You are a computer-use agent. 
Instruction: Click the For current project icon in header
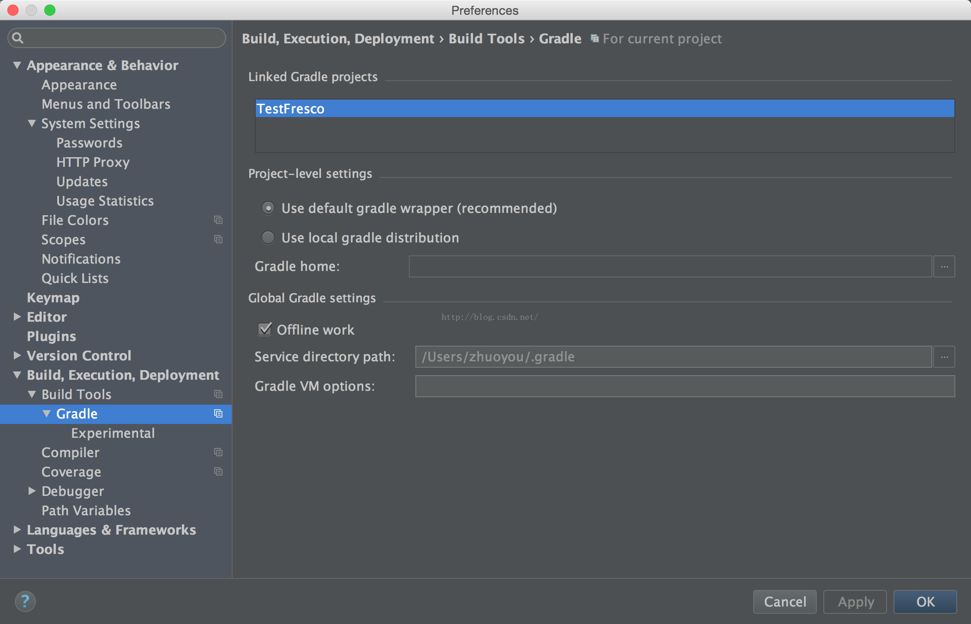coord(595,39)
